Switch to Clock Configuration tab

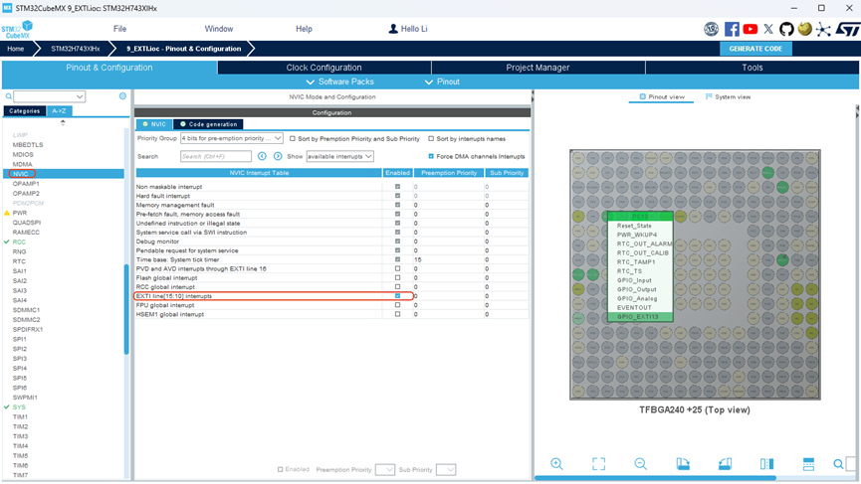pyautogui.click(x=323, y=68)
